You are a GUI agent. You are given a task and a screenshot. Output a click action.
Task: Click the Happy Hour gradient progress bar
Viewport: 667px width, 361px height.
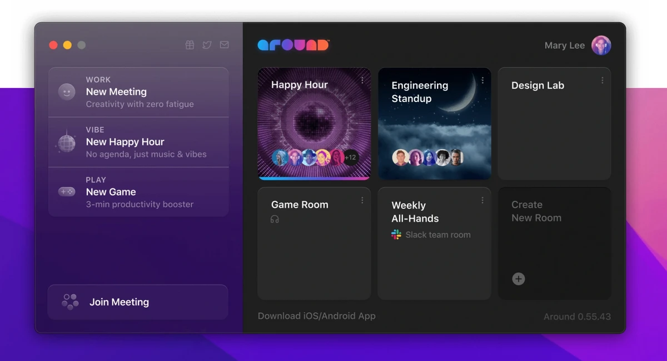coord(315,179)
